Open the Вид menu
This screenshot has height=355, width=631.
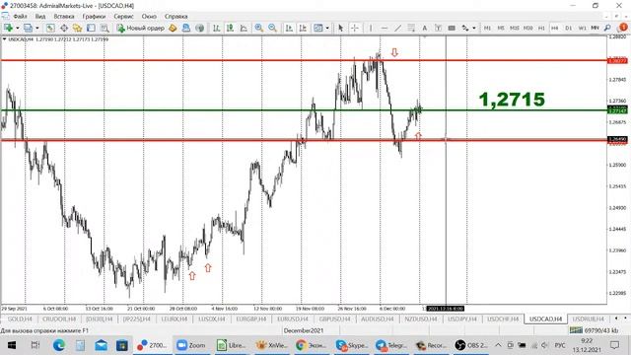[x=40, y=17]
